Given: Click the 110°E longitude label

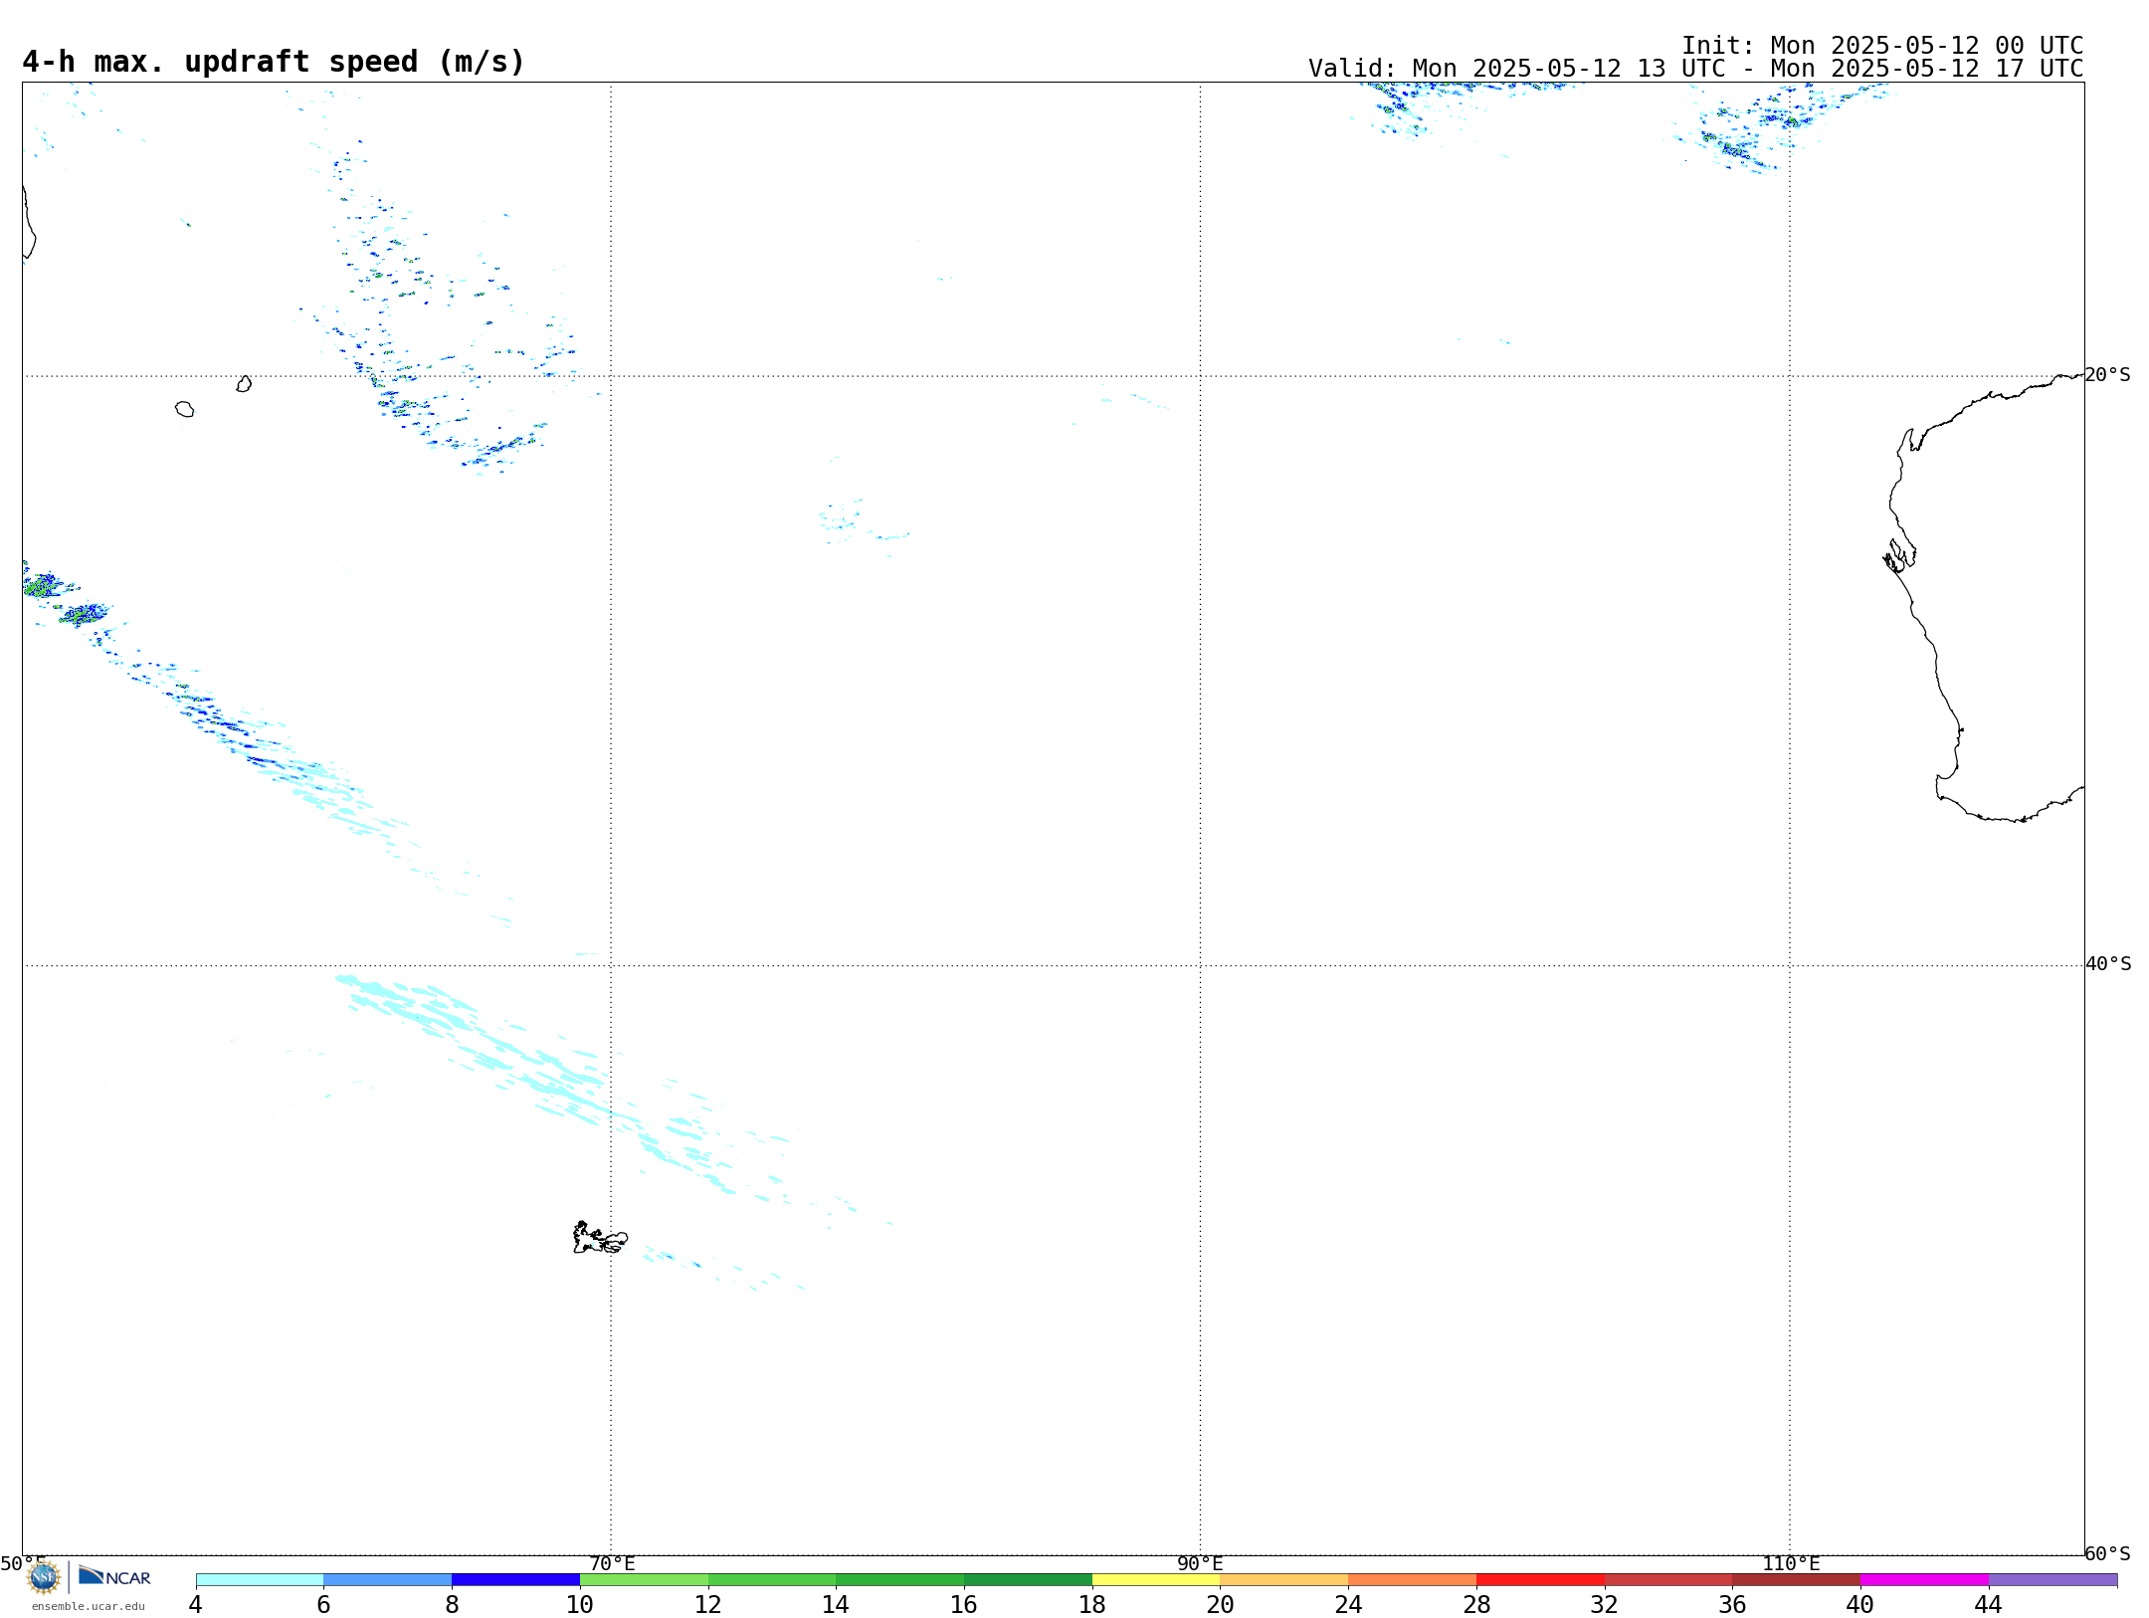Looking at the screenshot, I should 1791,1564.
